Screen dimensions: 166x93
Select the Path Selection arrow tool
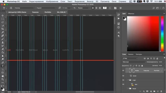[3, 69]
